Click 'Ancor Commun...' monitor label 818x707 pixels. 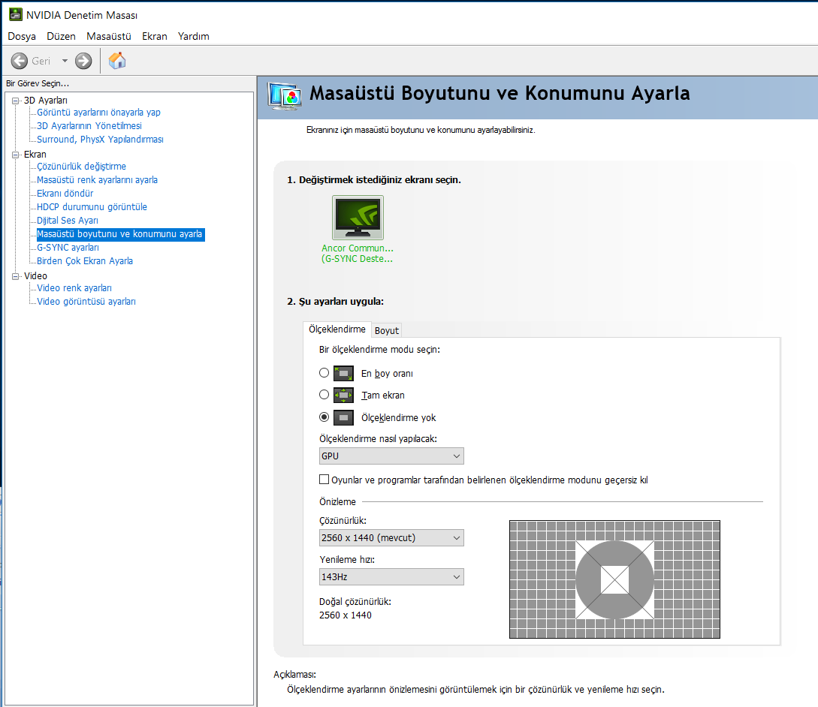coord(358,248)
